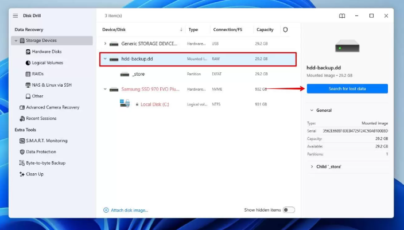Select the _store partition row
This screenshot has width=404, height=230.
[x=197, y=74]
